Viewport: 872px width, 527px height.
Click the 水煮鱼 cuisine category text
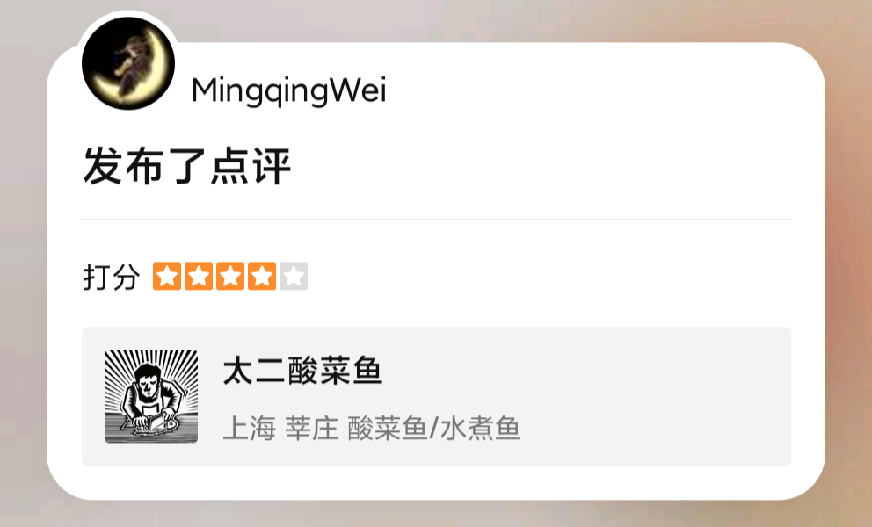pos(481,429)
